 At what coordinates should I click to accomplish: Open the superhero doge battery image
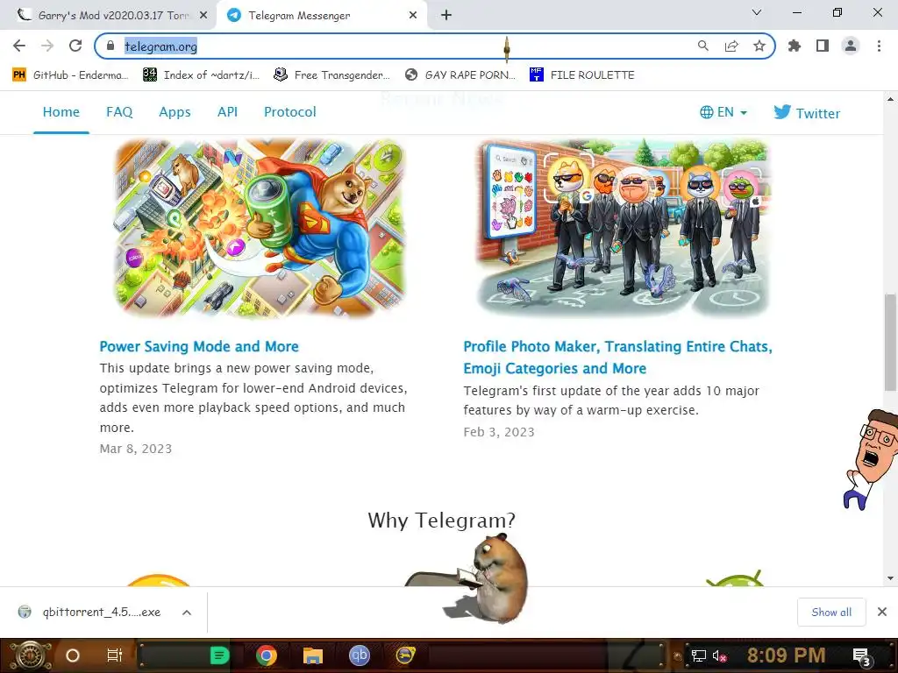(260, 228)
